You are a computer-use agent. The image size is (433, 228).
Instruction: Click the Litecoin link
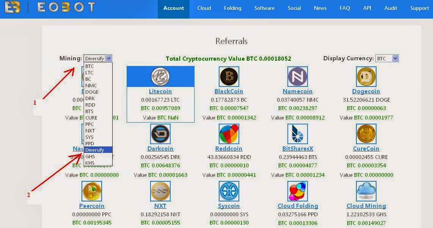(x=160, y=91)
